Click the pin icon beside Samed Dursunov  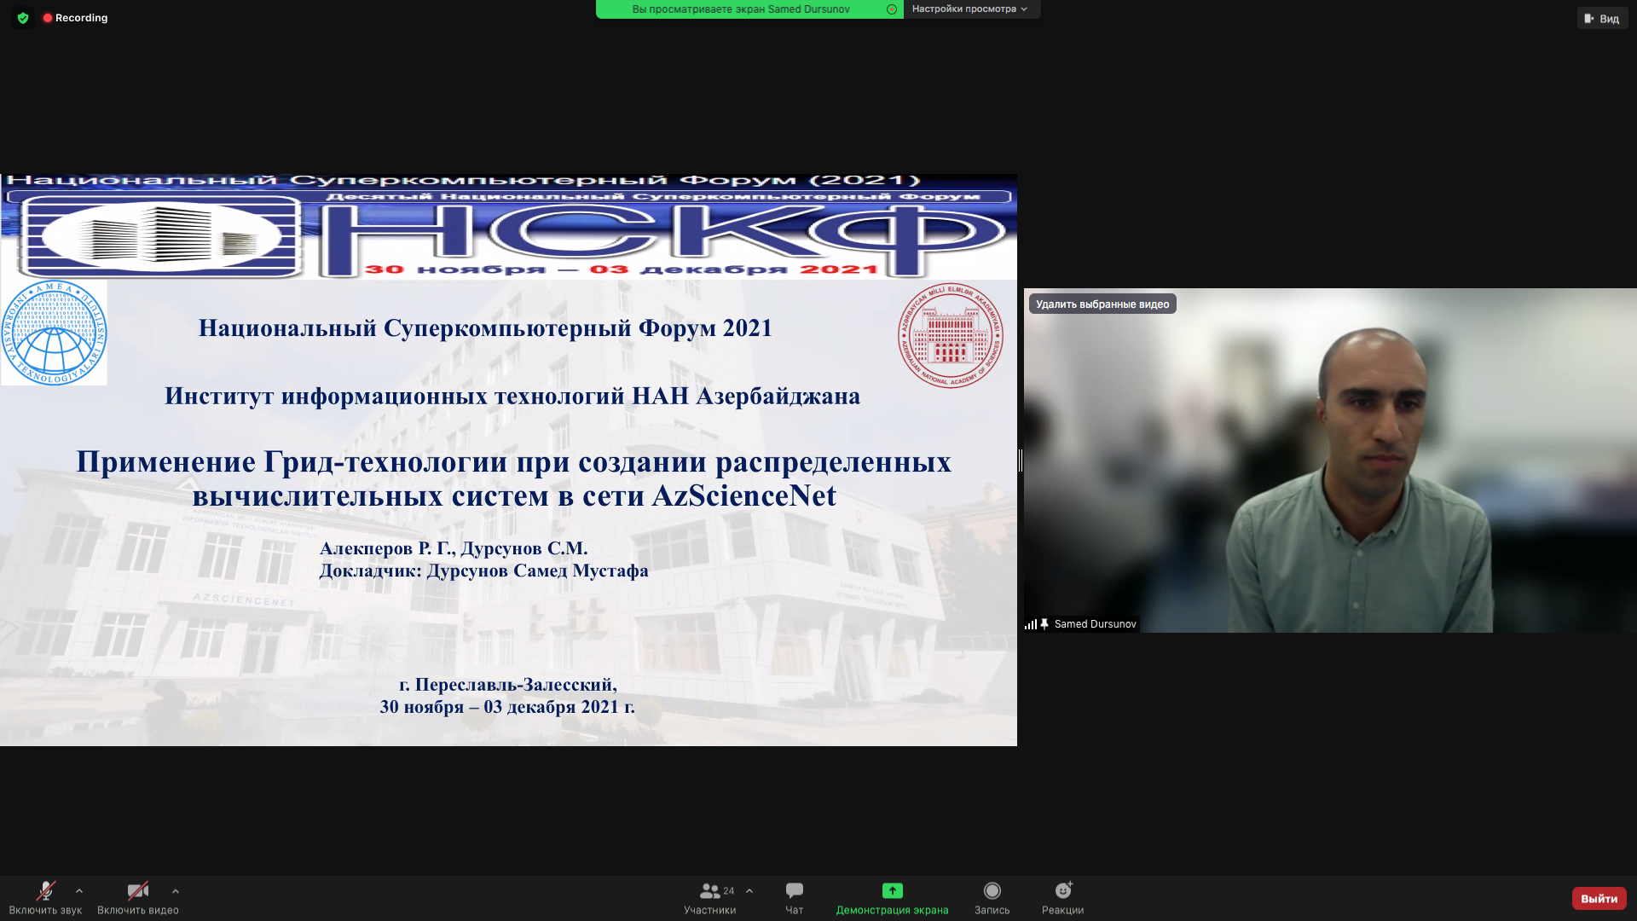click(x=1044, y=624)
